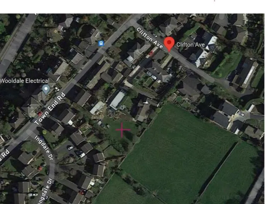Image resolution: width=272 pixels, height=204 pixels.
Task: Click the red vehicle beside Clifton Ave label
Action: 151,53
